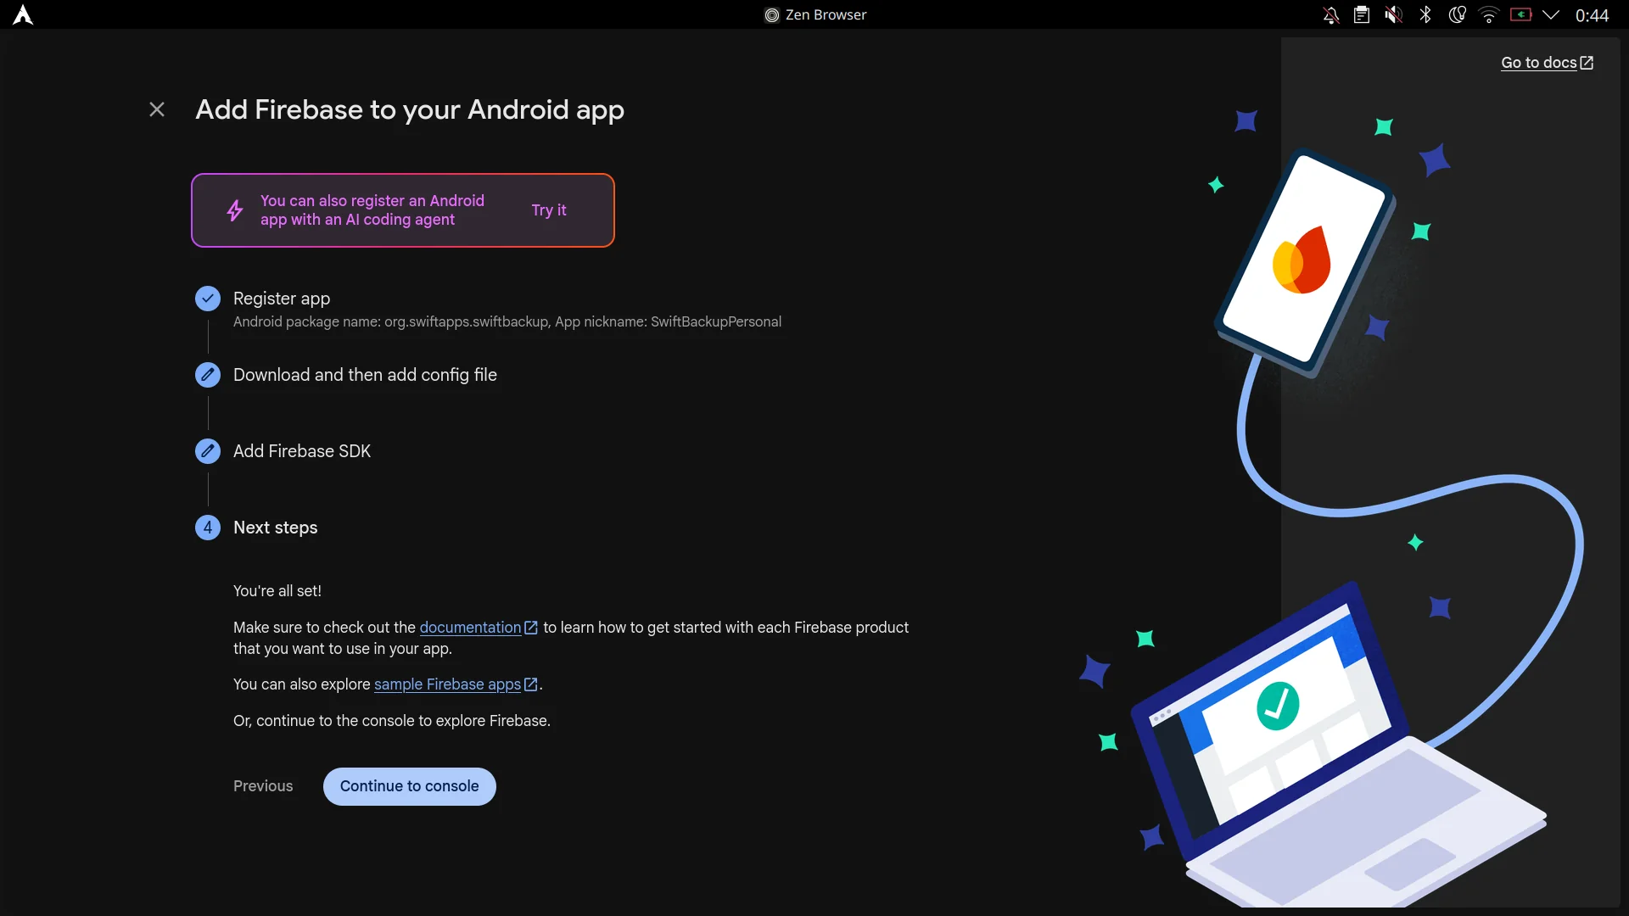Screen dimensions: 1629x916
Task: Click the Download config file pencil icon
Action: coord(208,375)
